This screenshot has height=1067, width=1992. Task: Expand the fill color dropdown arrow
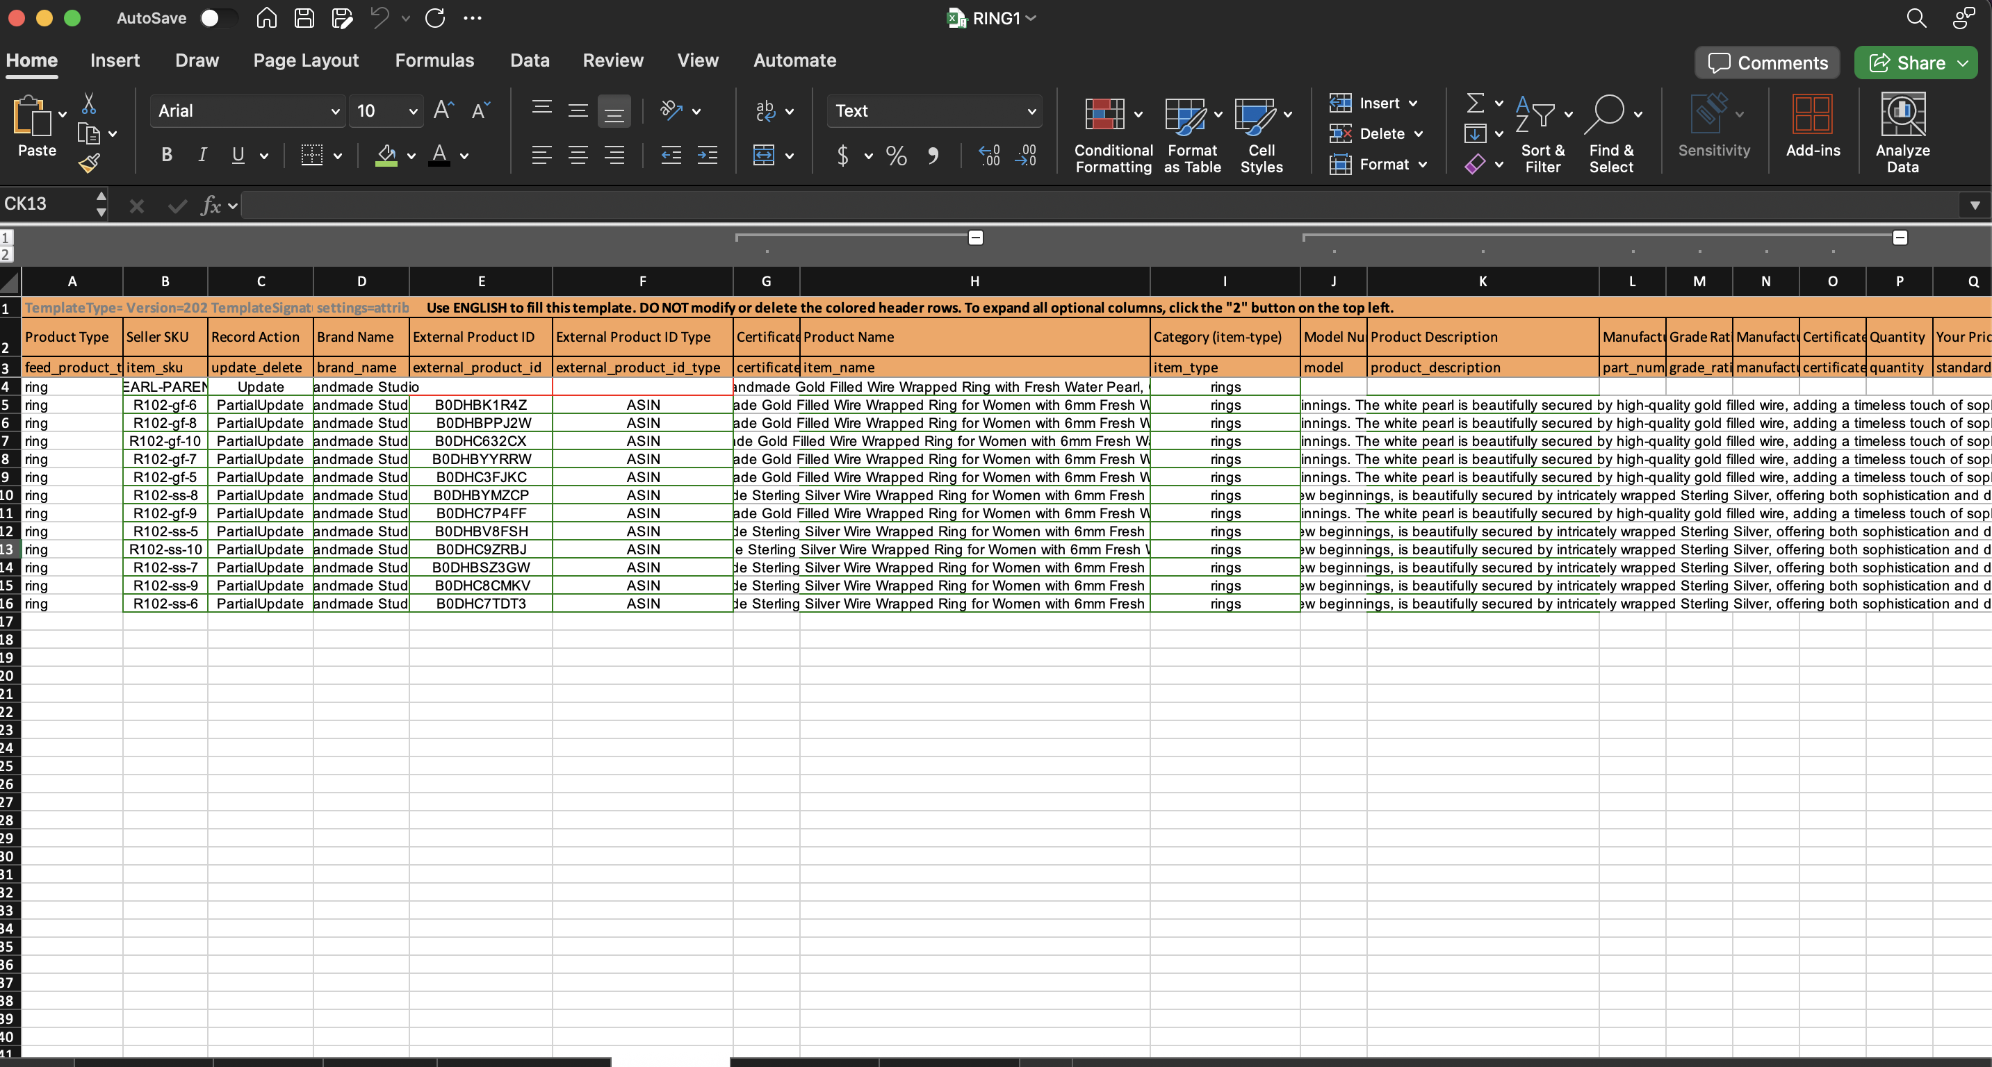click(411, 156)
